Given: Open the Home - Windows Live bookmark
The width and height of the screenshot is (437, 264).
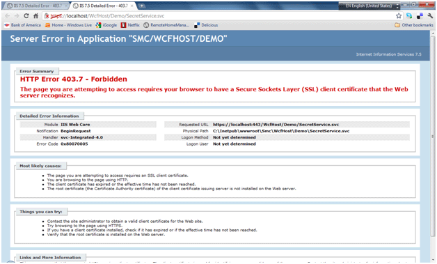Looking at the screenshot, I should 69,25.
